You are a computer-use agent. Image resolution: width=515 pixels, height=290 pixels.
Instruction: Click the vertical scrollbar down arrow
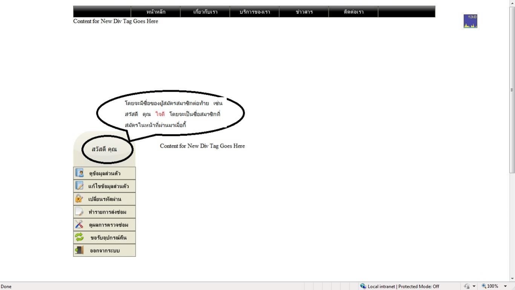pyautogui.click(x=512, y=279)
